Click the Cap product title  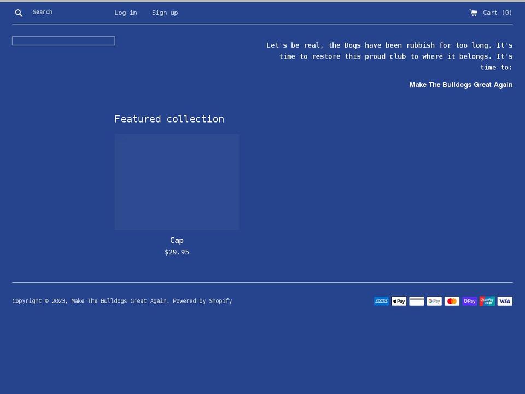click(177, 240)
